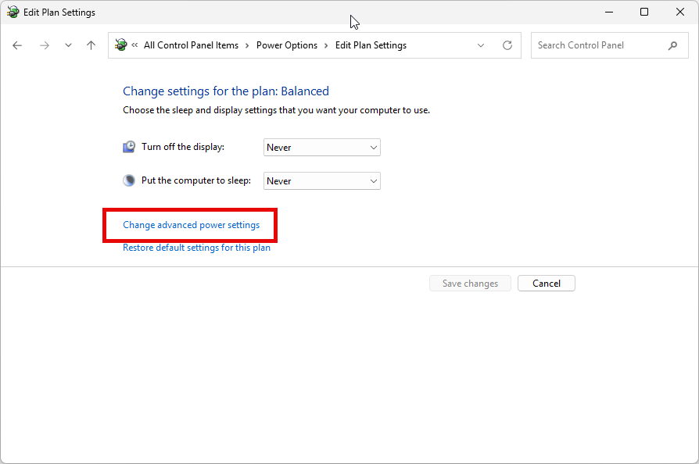699x464 pixels.
Task: Expand chevron after All Control Panel Items
Action: [x=248, y=45]
